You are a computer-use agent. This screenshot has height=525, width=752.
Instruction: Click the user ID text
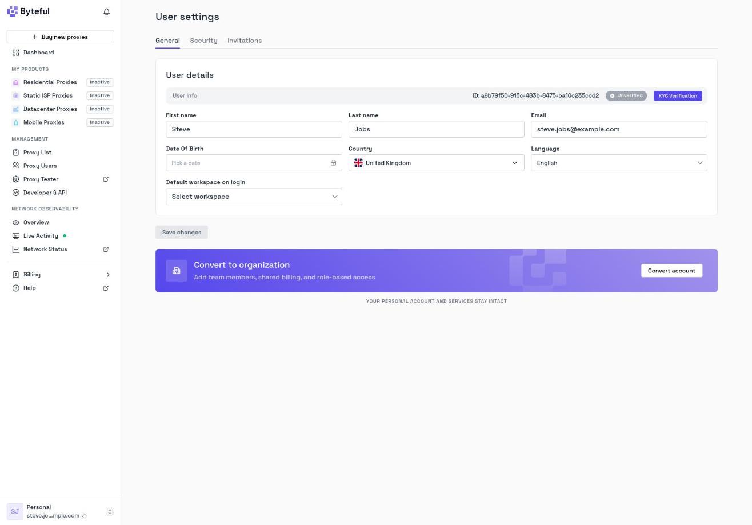(535, 96)
